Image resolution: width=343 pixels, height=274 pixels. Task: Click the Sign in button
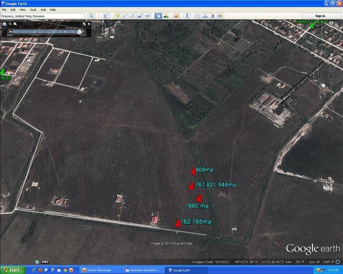click(320, 16)
